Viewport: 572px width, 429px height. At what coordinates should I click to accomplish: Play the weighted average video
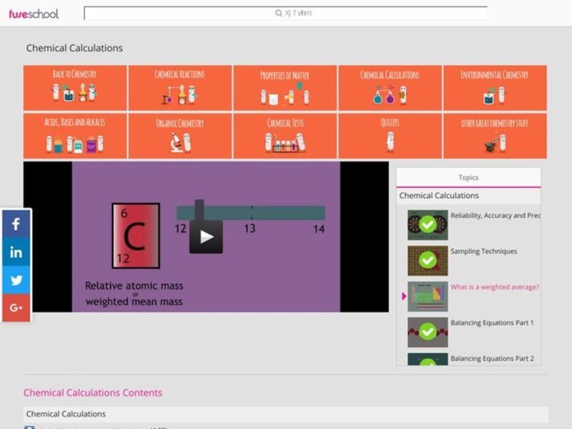pos(206,237)
